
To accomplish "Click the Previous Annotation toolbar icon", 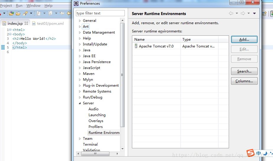I will click(50, 13).
